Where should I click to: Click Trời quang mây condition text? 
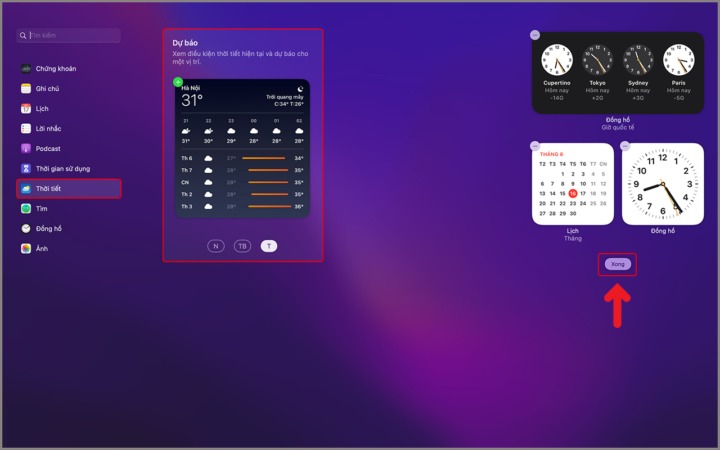pos(285,97)
